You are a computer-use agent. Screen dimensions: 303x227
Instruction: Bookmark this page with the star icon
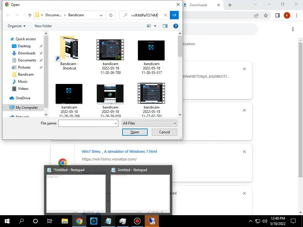[266, 15]
